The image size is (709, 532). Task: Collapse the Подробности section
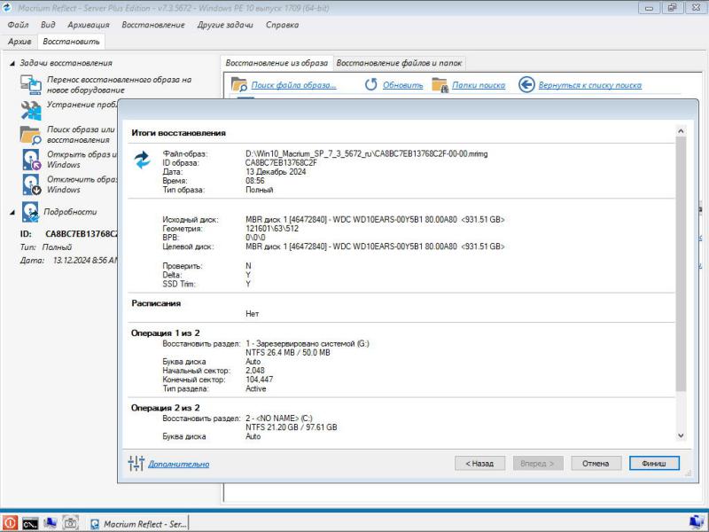[12, 212]
